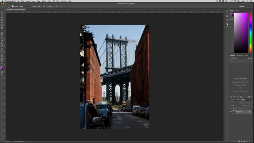Viewport: 254px width, 143px height.
Task: Select the Pen tool
Action: point(2,48)
